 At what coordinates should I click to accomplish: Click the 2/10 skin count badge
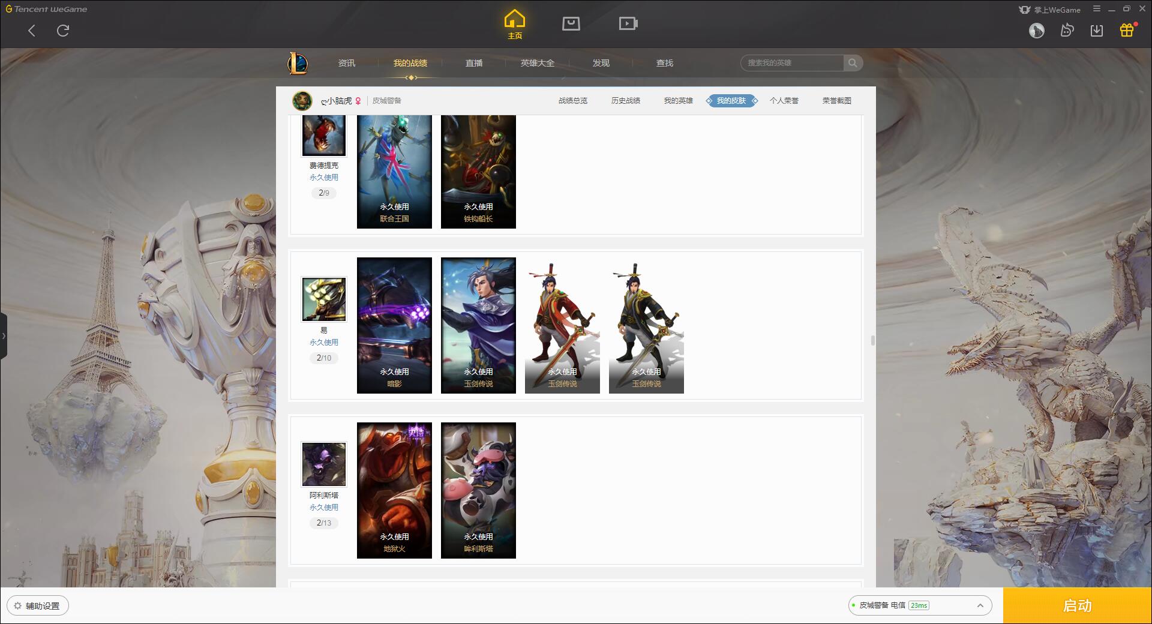(x=324, y=358)
